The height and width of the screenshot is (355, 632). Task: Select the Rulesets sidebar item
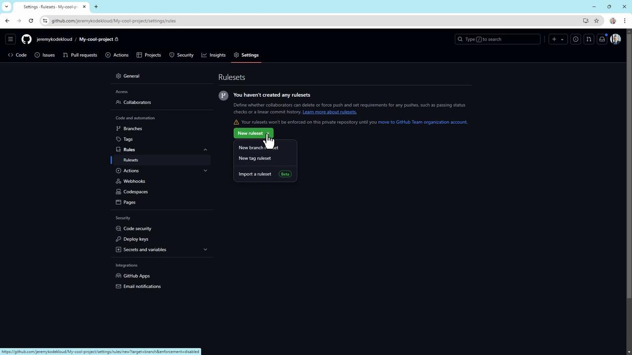tap(162, 160)
